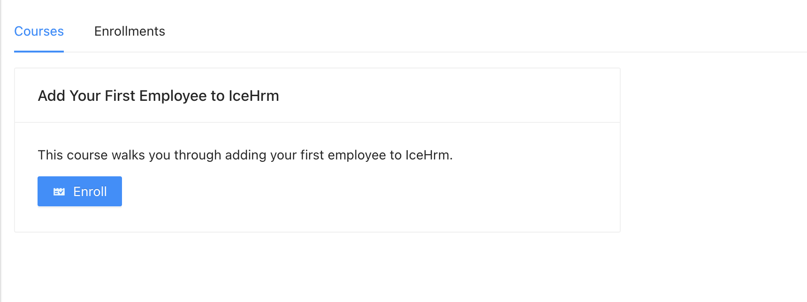Click the Enrollments label in the tab bar

click(x=129, y=31)
